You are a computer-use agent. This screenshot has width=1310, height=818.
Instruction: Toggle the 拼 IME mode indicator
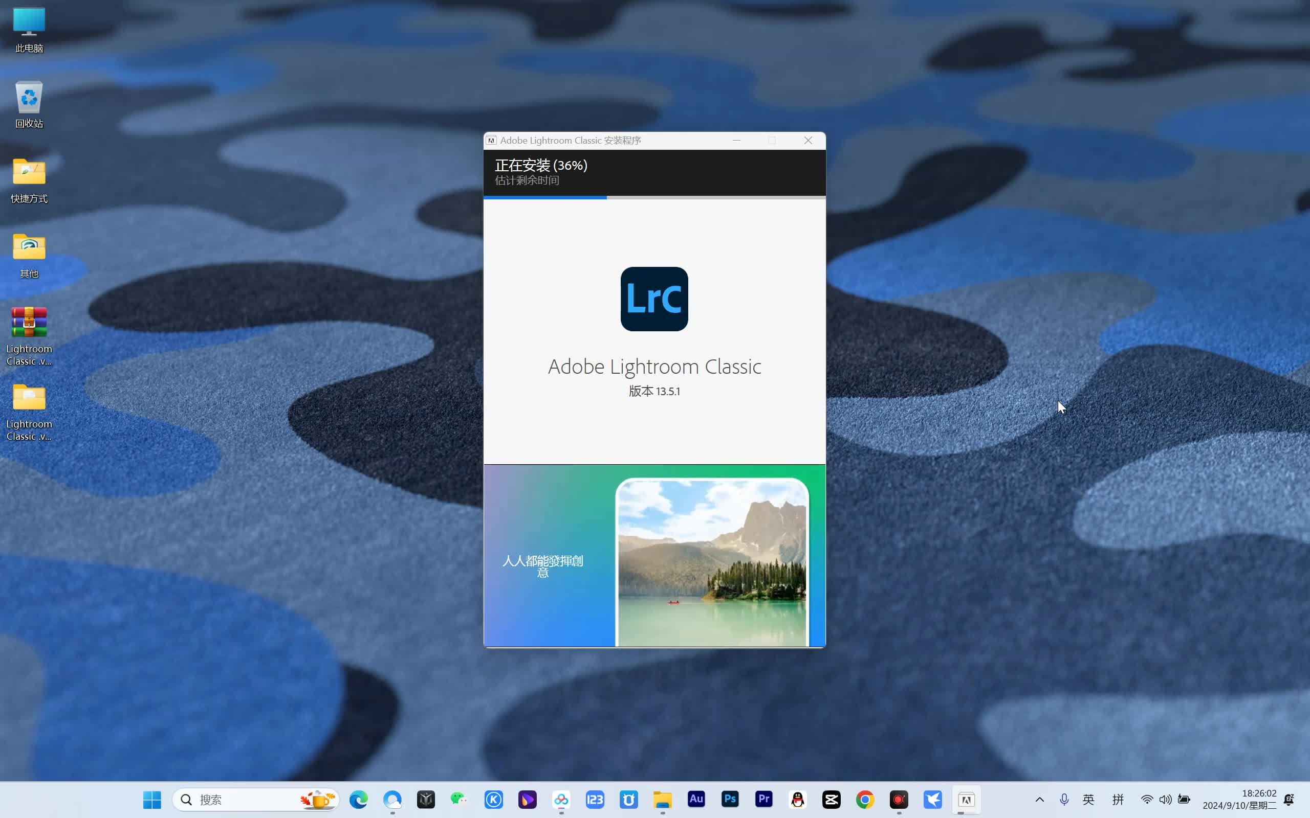pyautogui.click(x=1118, y=799)
